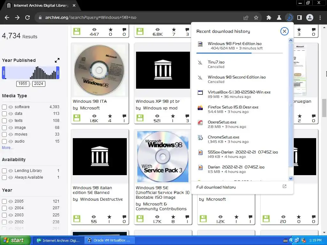Check the 2005 year checkbox
327x245 pixels.
(x=4, y=202)
